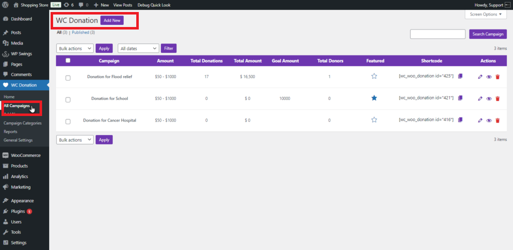Viewport: 513px width, 250px height.
Task: Preview Donation for Flood relief via eye icon
Action: [489, 76]
